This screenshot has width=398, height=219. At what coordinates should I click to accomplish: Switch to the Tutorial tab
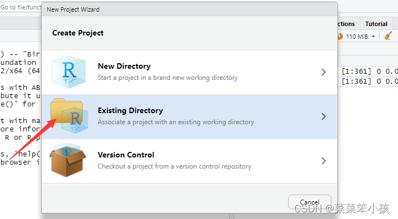[376, 24]
